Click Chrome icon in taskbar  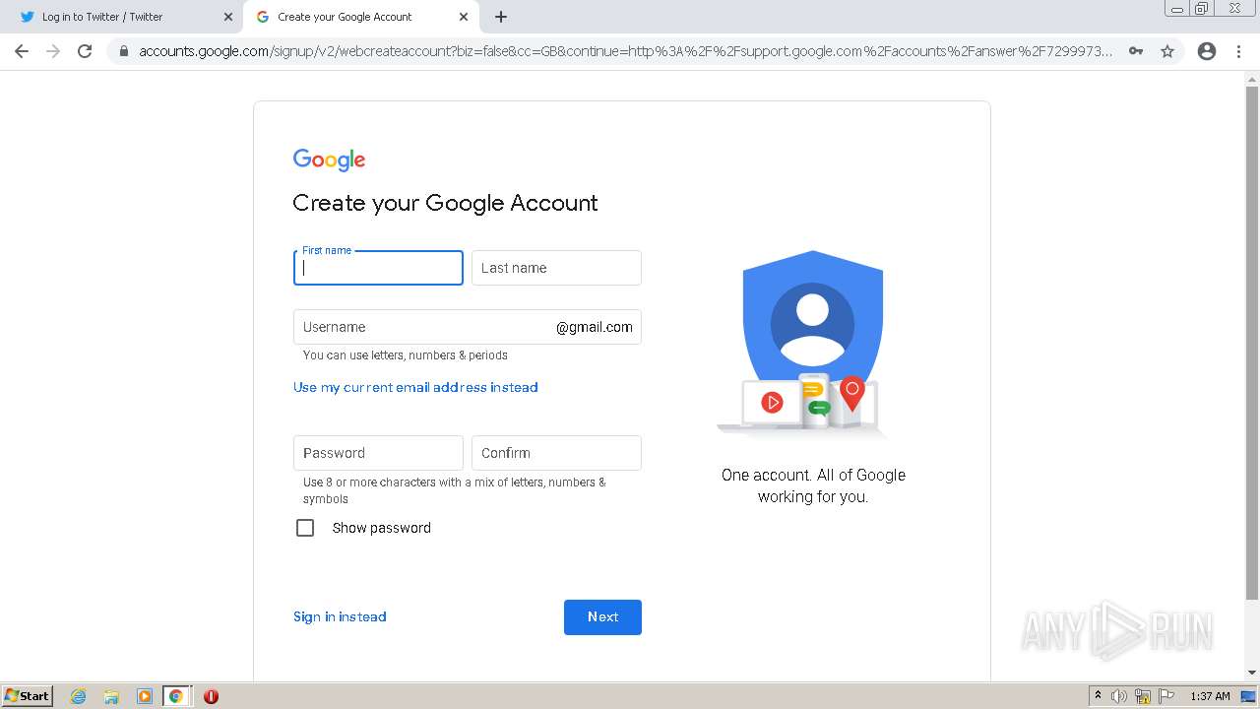[176, 696]
